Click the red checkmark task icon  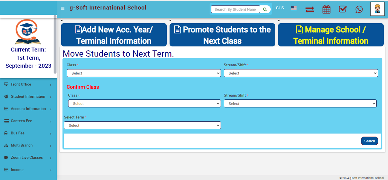(343, 9)
